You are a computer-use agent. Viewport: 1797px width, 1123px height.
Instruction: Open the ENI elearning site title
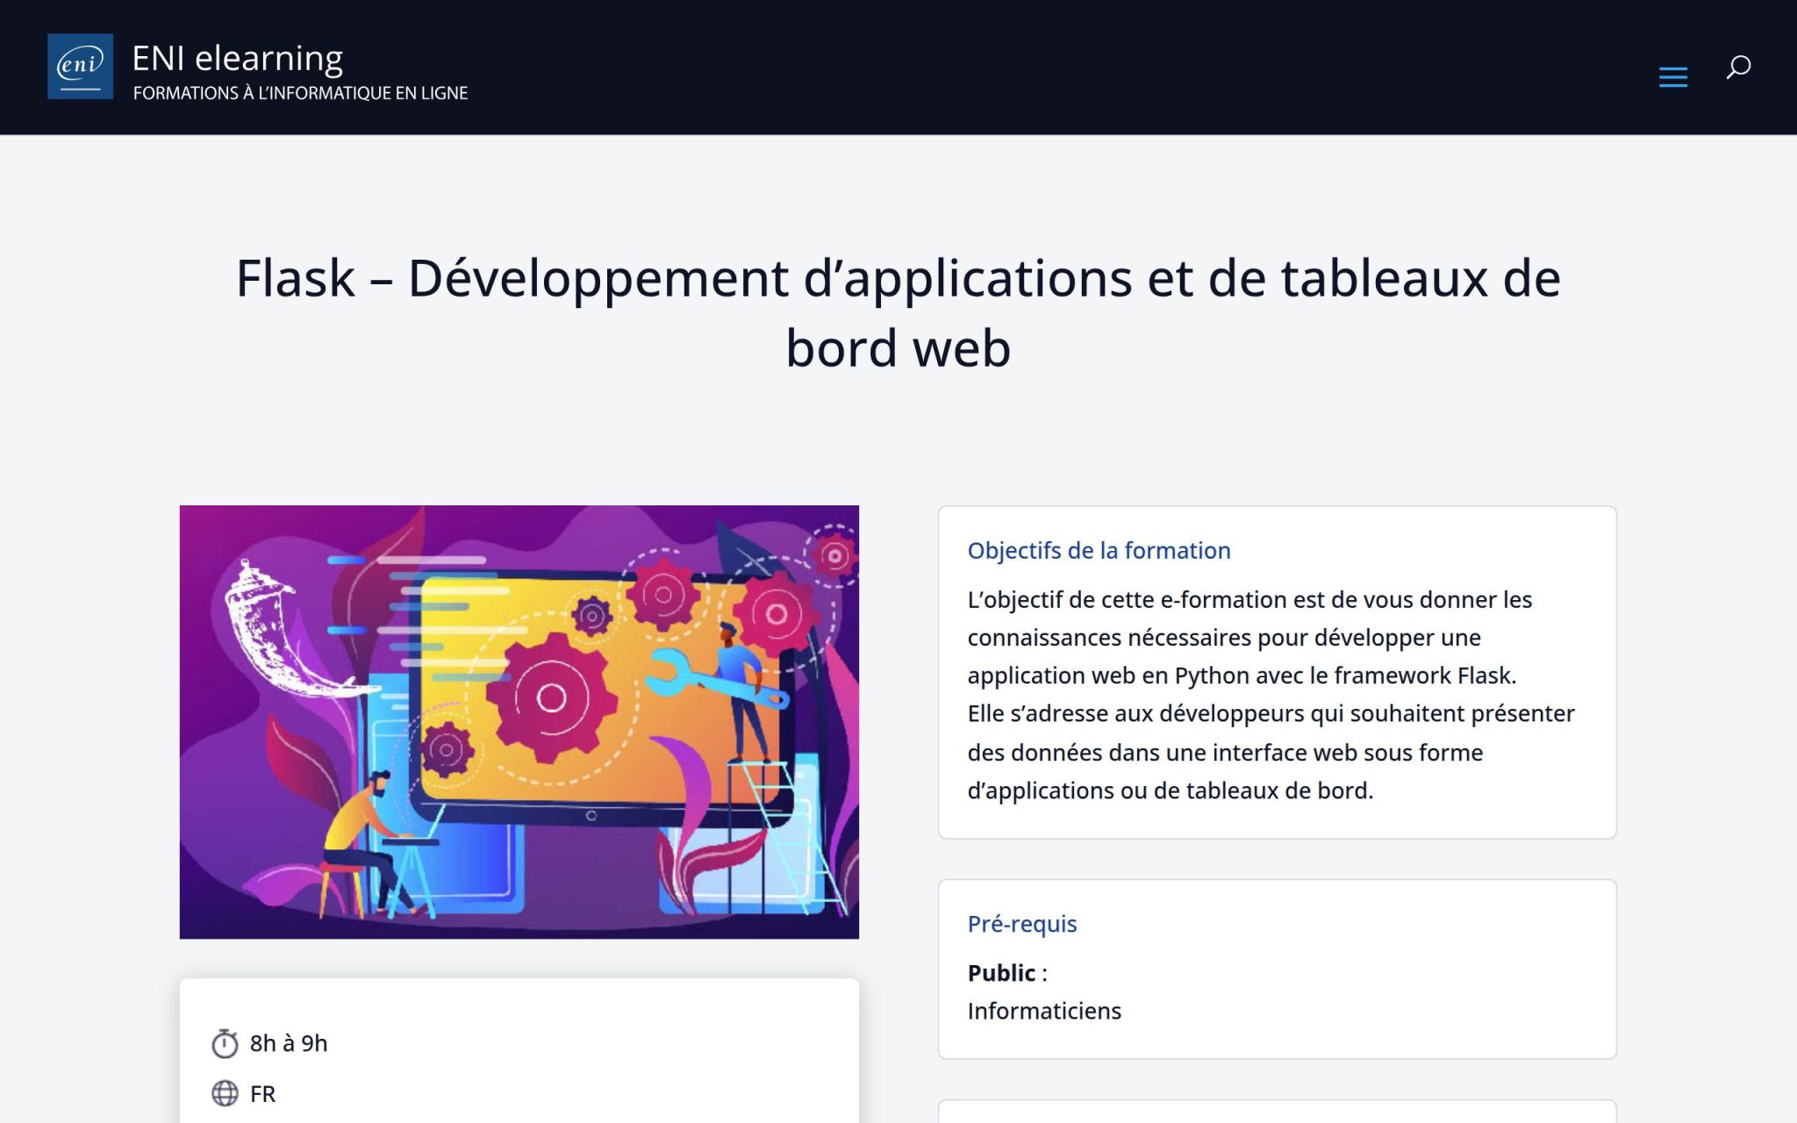(238, 58)
